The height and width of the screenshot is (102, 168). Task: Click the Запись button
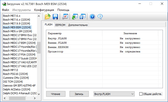[79, 94]
